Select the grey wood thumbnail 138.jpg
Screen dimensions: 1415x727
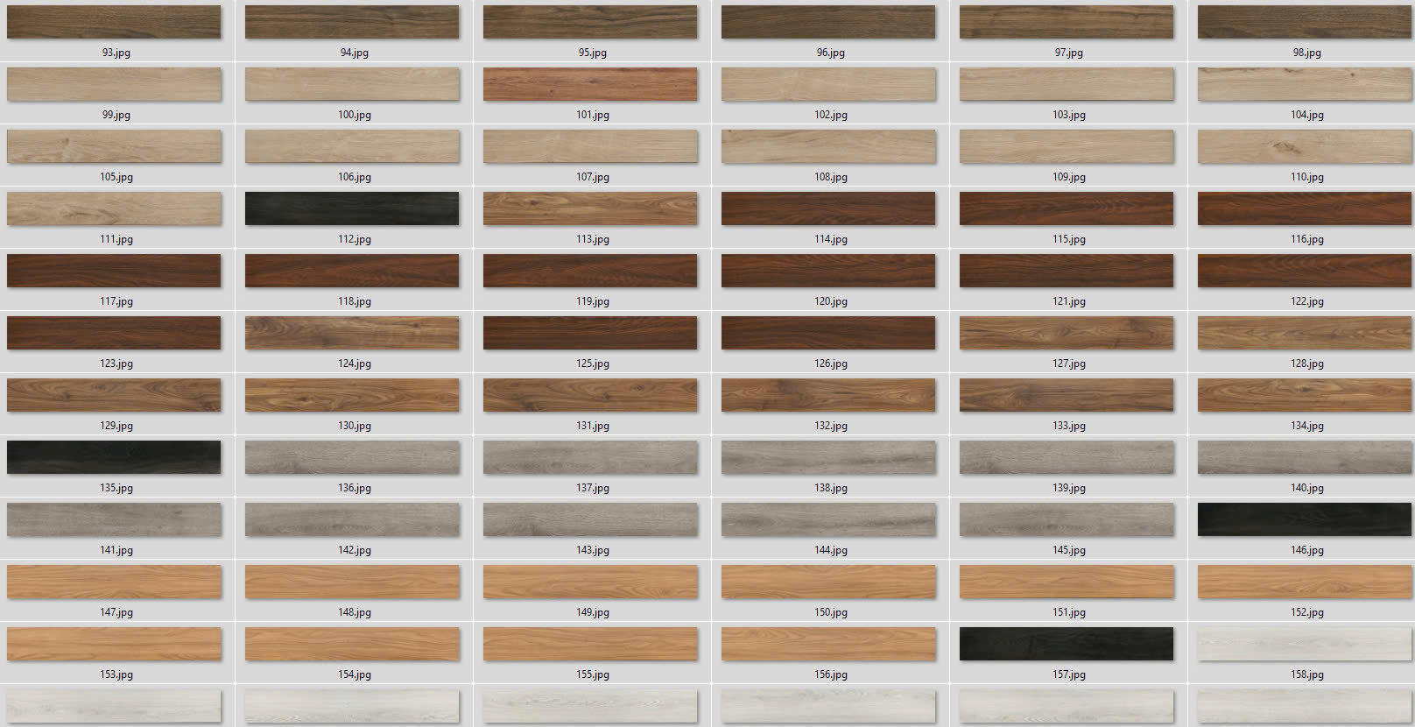point(828,457)
